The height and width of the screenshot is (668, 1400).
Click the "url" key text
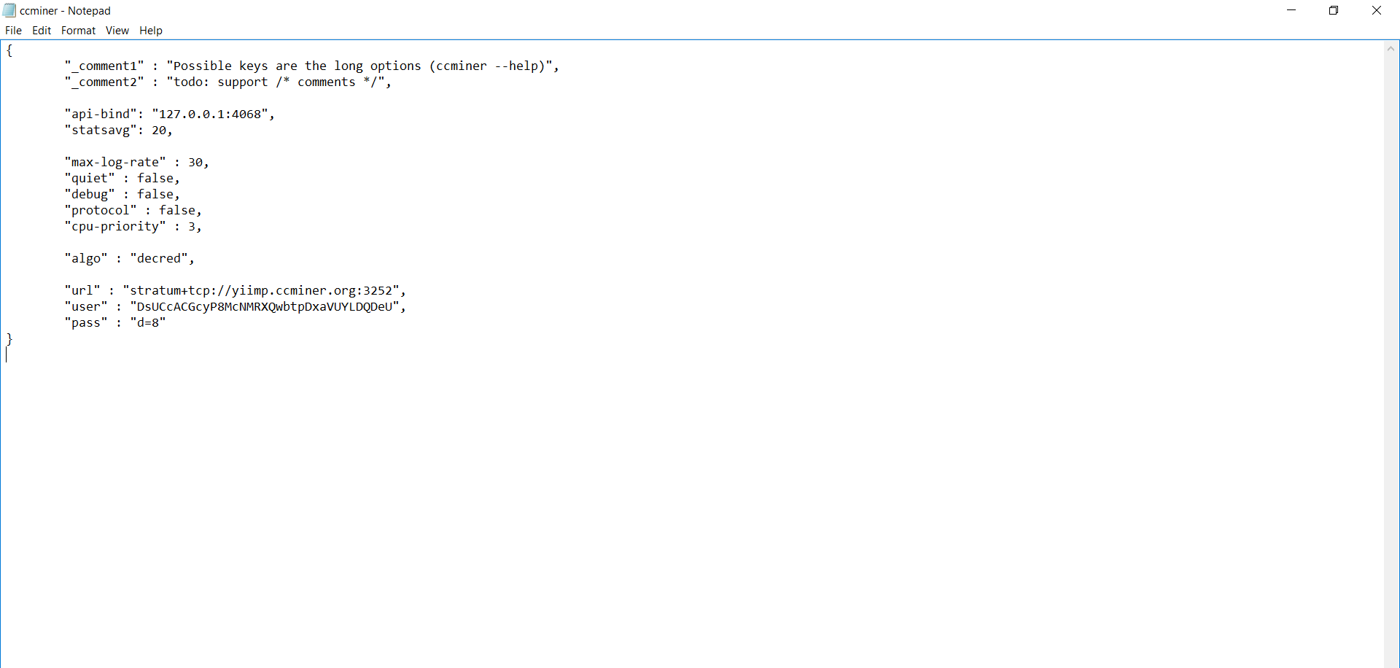click(82, 291)
